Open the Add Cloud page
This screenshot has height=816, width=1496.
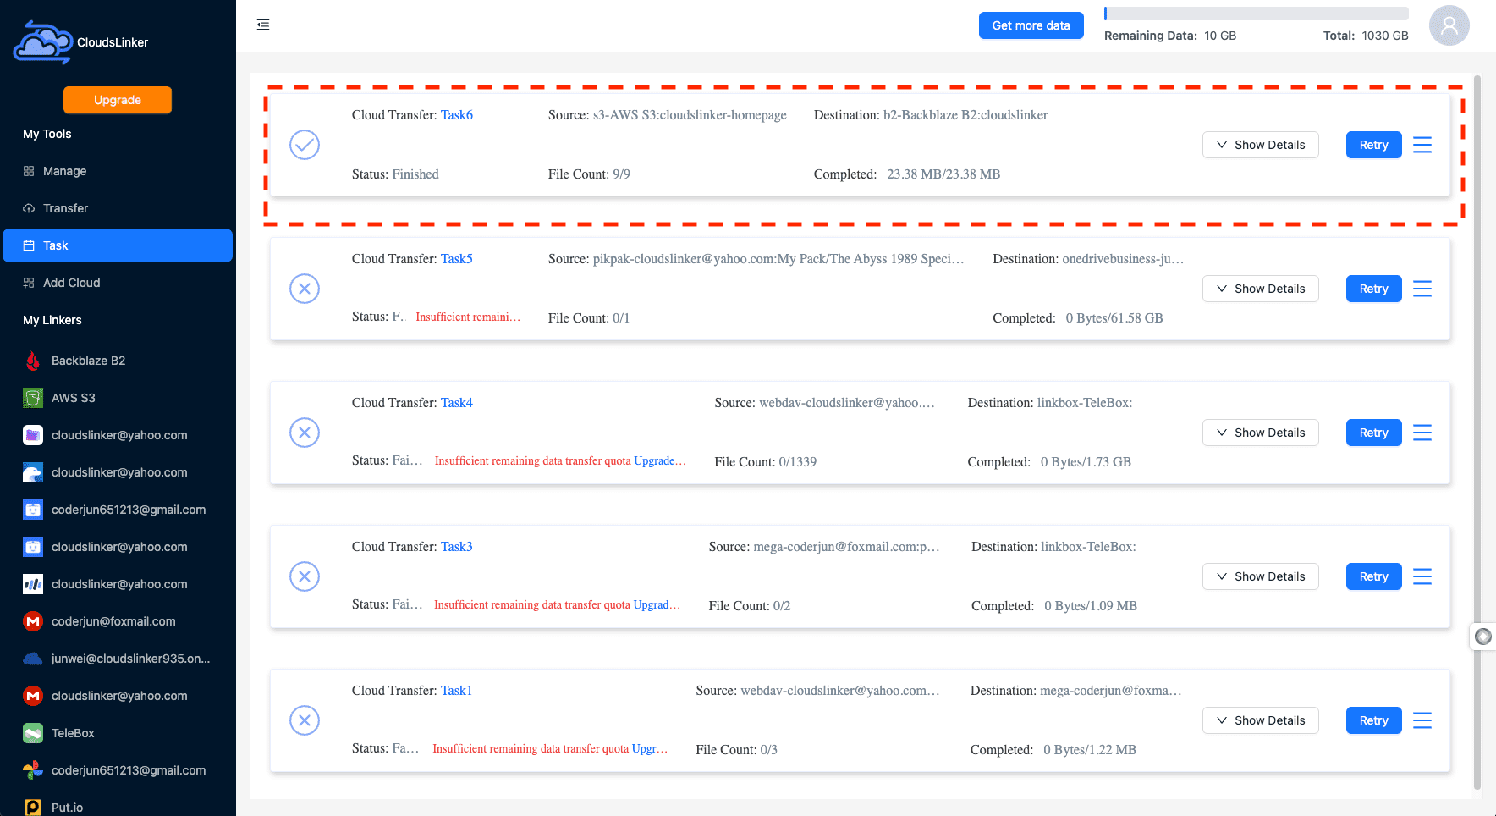[118, 283]
